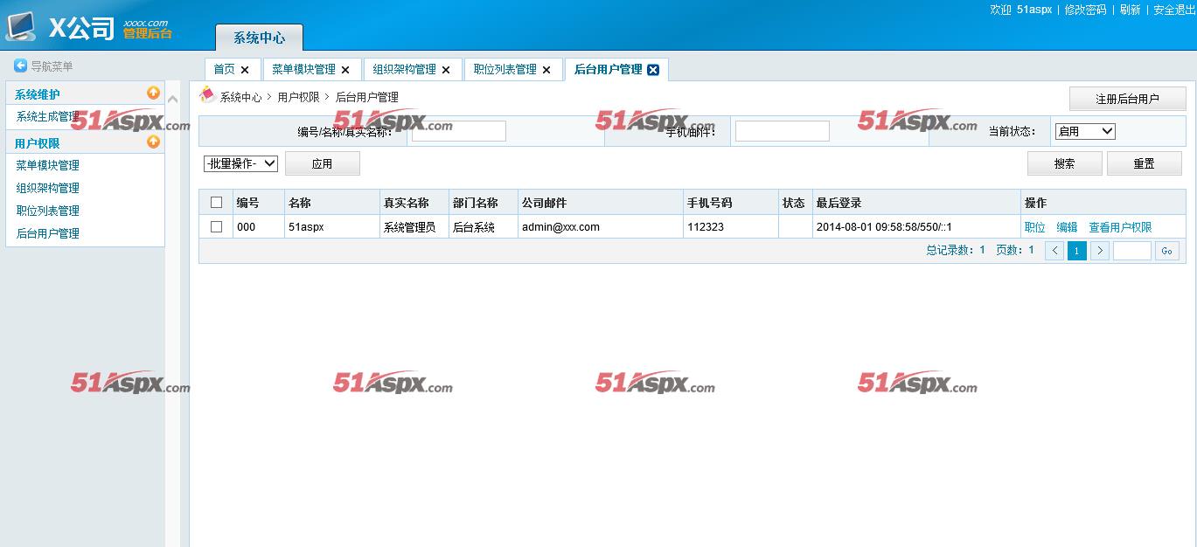Viewport: 1197px width, 547px height.
Task: Go to previous page arrow
Action: coord(1054,251)
